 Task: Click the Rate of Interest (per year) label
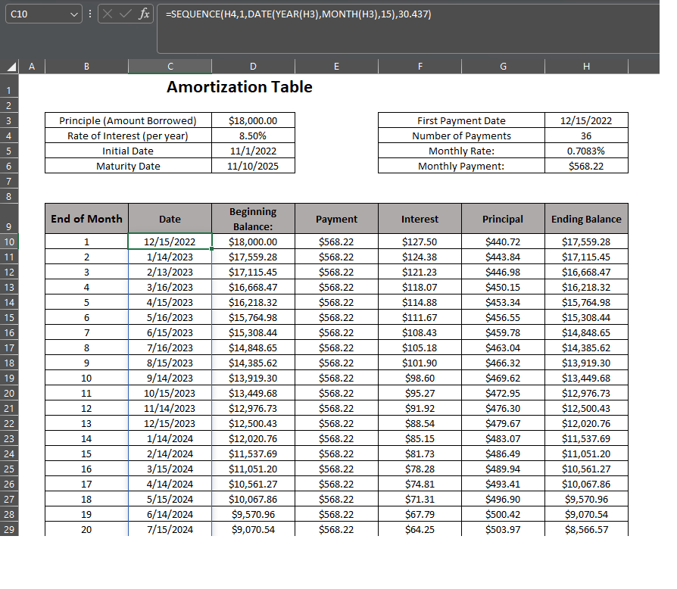[x=128, y=136]
